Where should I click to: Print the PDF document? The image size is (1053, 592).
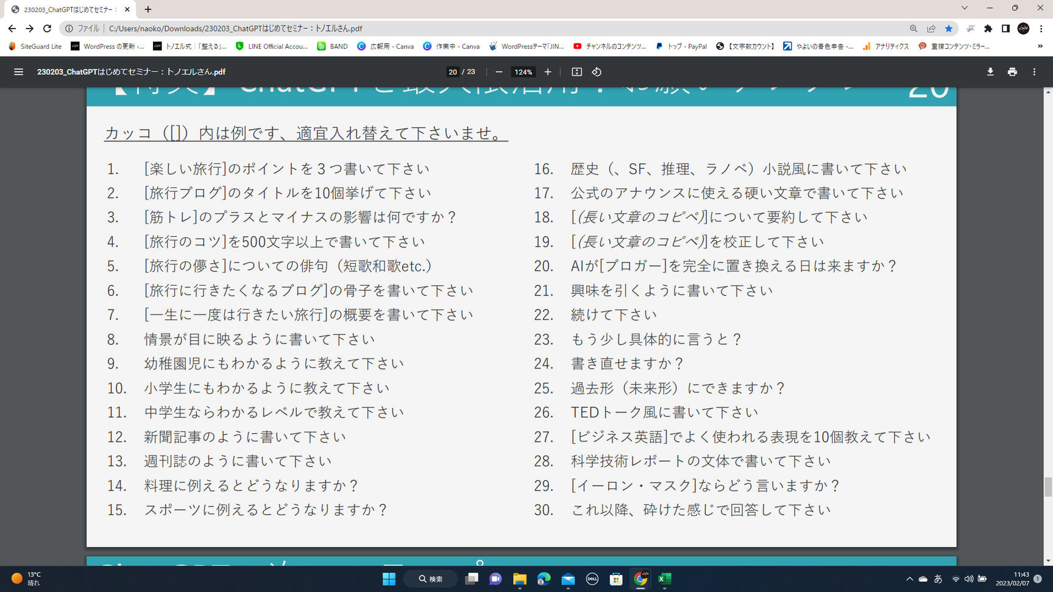point(1012,72)
